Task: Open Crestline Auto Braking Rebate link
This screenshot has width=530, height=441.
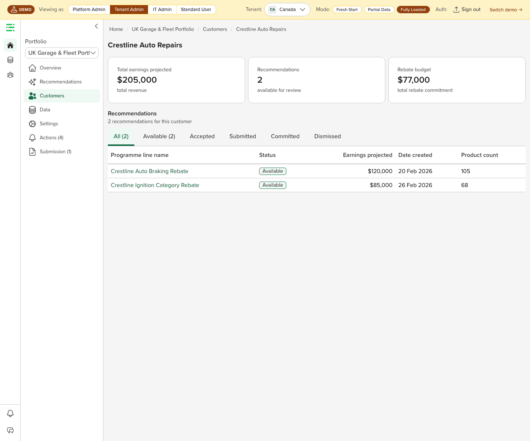Action: point(149,171)
